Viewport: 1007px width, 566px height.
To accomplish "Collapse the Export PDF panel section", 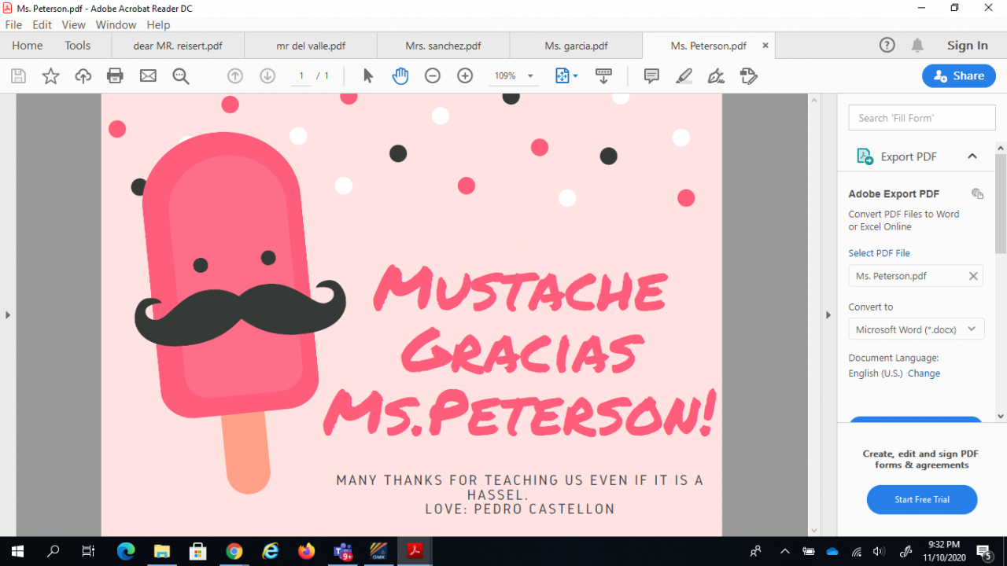I will (972, 156).
